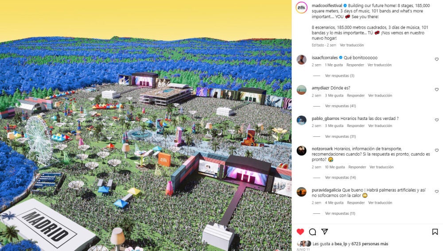This screenshot has height=251, width=443.
Task: Save post with the bookmark icon
Action: (435, 232)
